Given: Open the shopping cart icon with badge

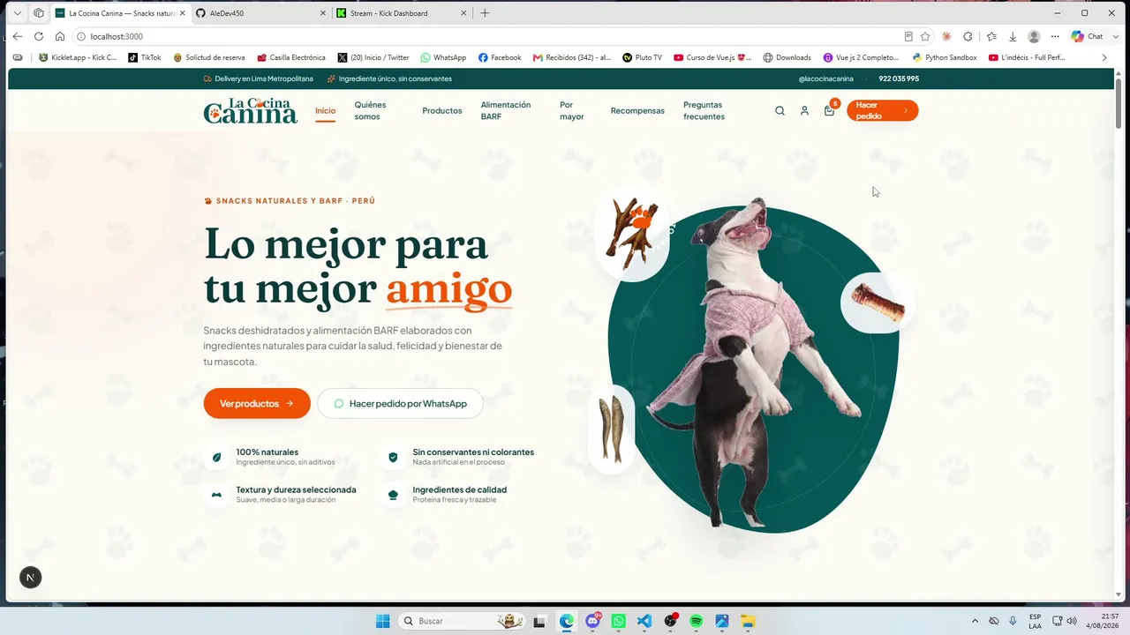Looking at the screenshot, I should pyautogui.click(x=830, y=108).
